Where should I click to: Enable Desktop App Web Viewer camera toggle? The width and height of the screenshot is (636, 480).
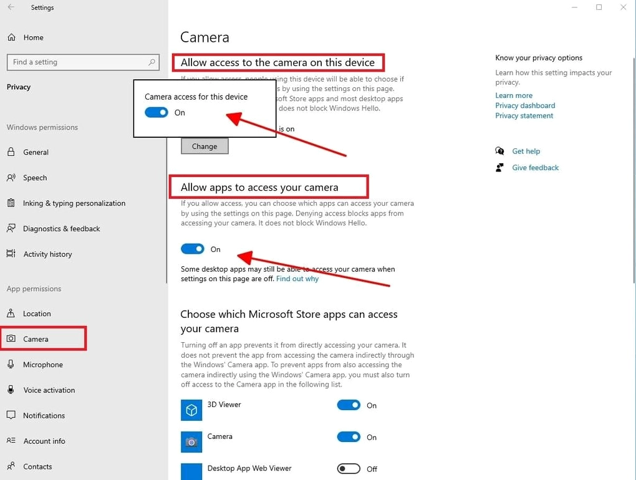(349, 469)
